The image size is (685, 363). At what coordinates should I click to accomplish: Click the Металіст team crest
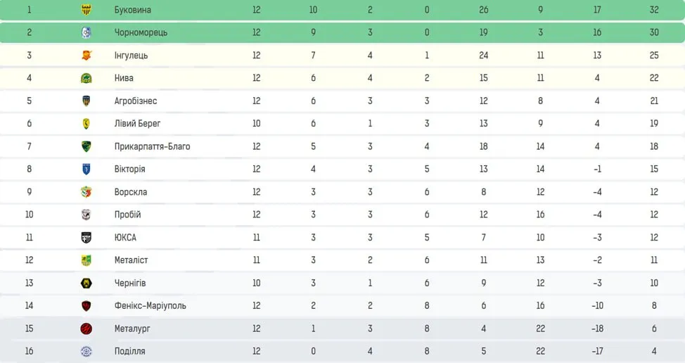87,260
